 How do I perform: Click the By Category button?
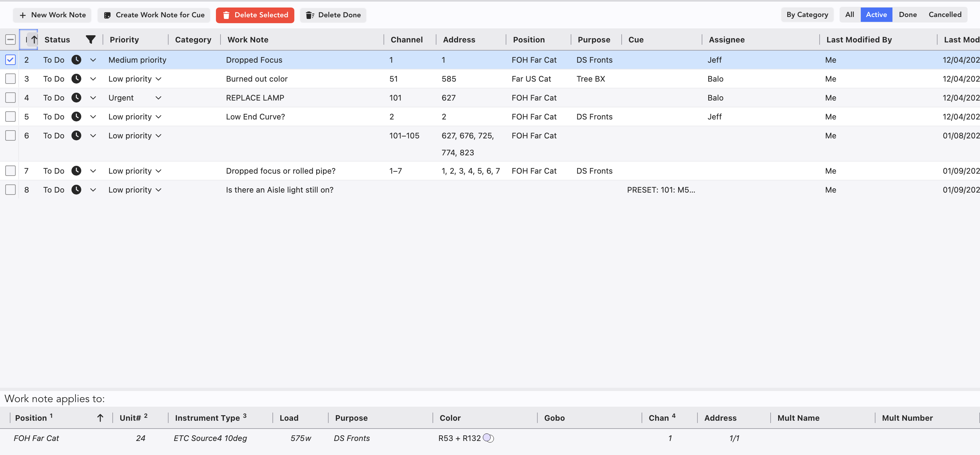(x=807, y=15)
